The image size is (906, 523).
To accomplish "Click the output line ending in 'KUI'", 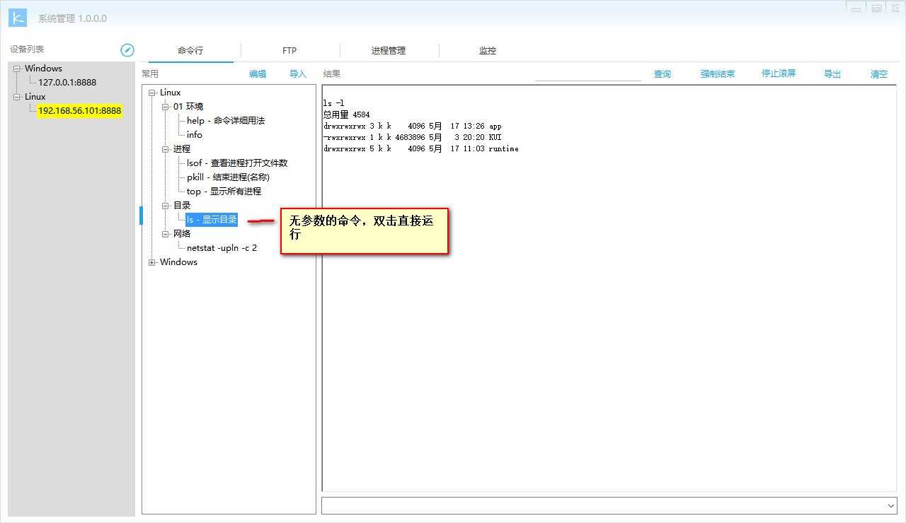I will [412, 137].
